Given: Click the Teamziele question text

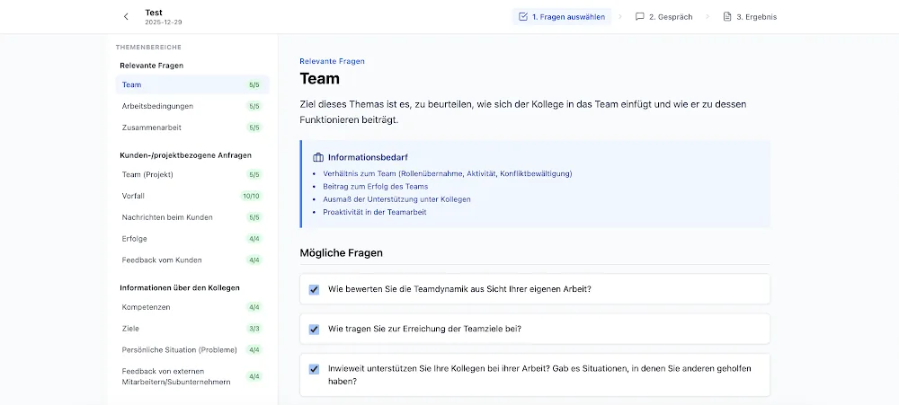Looking at the screenshot, I should click(x=424, y=330).
